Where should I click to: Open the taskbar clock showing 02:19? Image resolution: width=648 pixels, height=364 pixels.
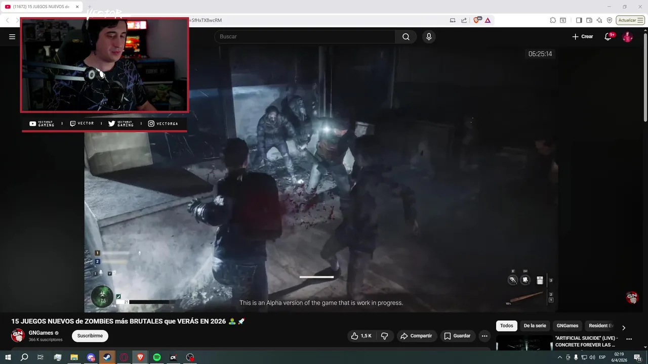click(x=619, y=357)
